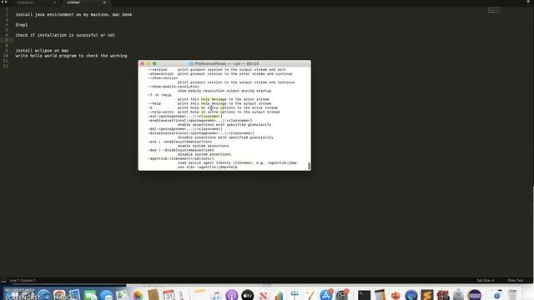Open Contacts from the dock
534x300 pixels.
point(154,295)
